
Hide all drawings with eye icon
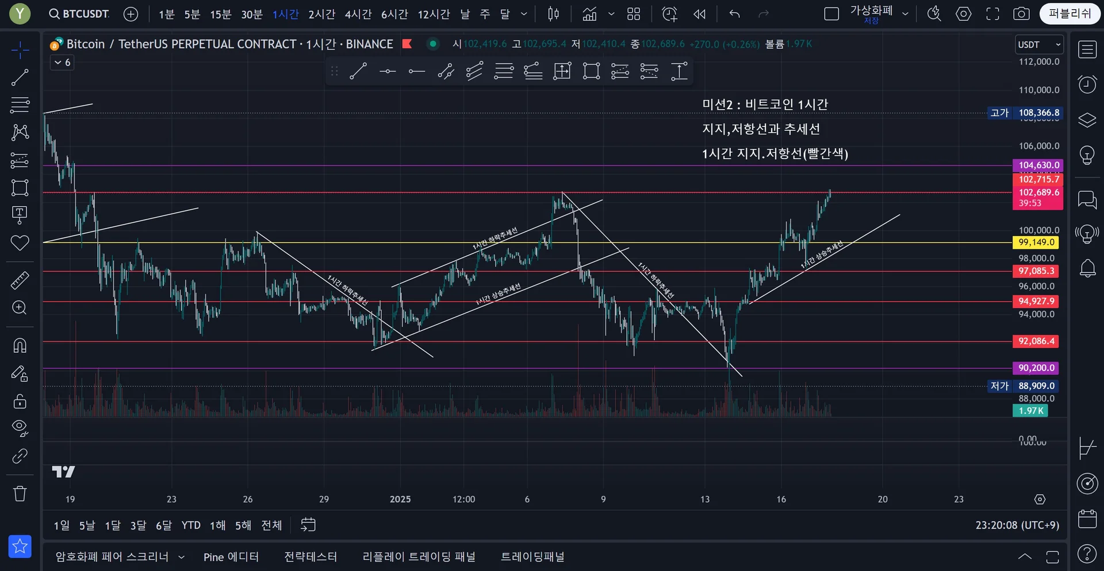point(20,428)
